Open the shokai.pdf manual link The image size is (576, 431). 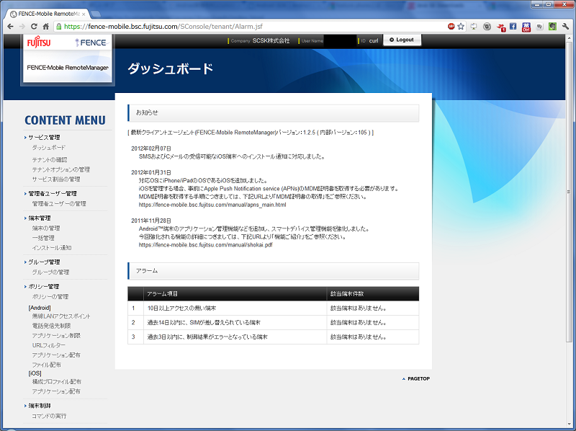tap(205, 244)
